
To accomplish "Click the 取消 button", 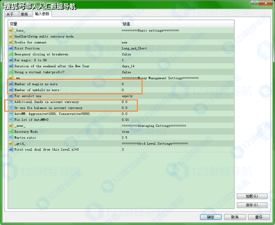I will pyautogui.click(x=235, y=217).
